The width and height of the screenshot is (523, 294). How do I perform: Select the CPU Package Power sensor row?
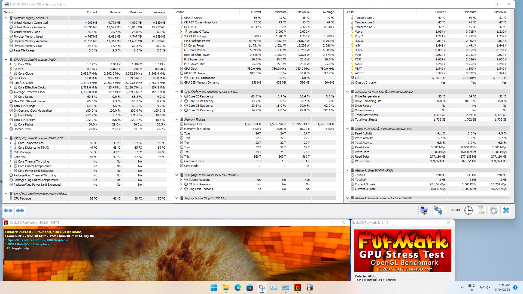coord(197,41)
